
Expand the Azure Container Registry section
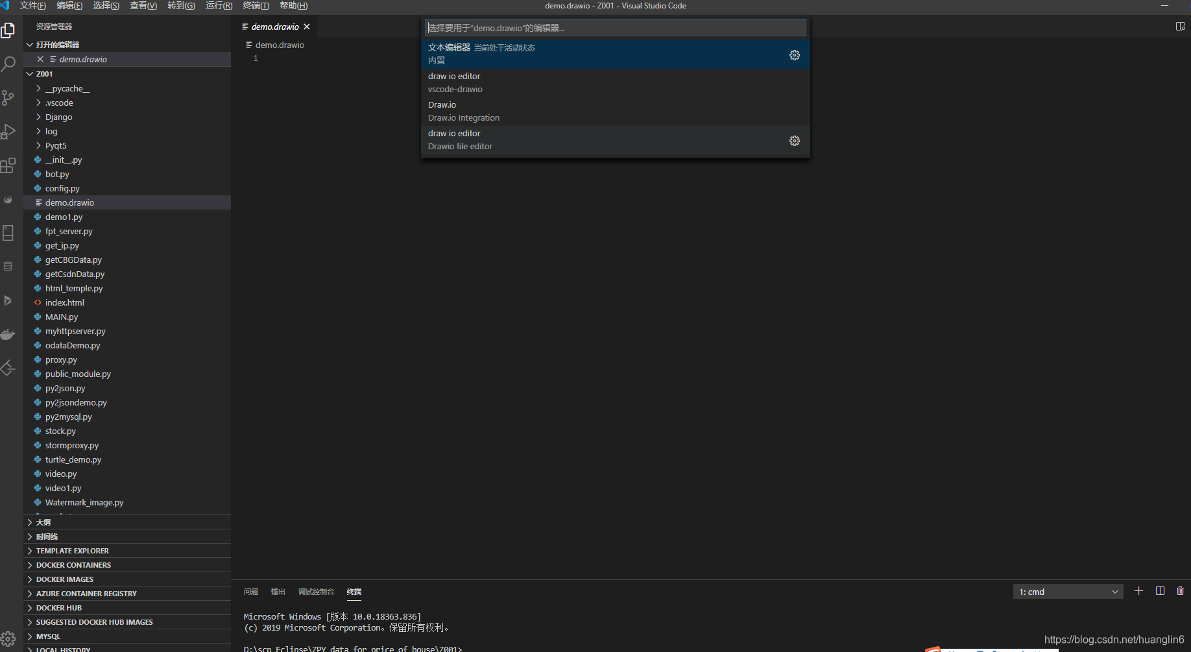pyautogui.click(x=127, y=594)
